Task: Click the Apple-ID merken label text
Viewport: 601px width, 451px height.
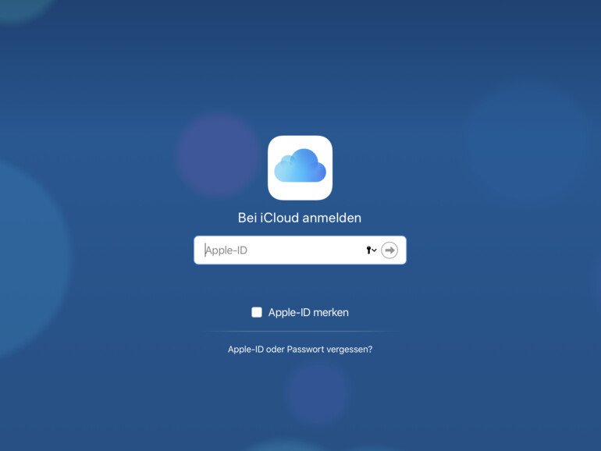Action: pos(308,312)
